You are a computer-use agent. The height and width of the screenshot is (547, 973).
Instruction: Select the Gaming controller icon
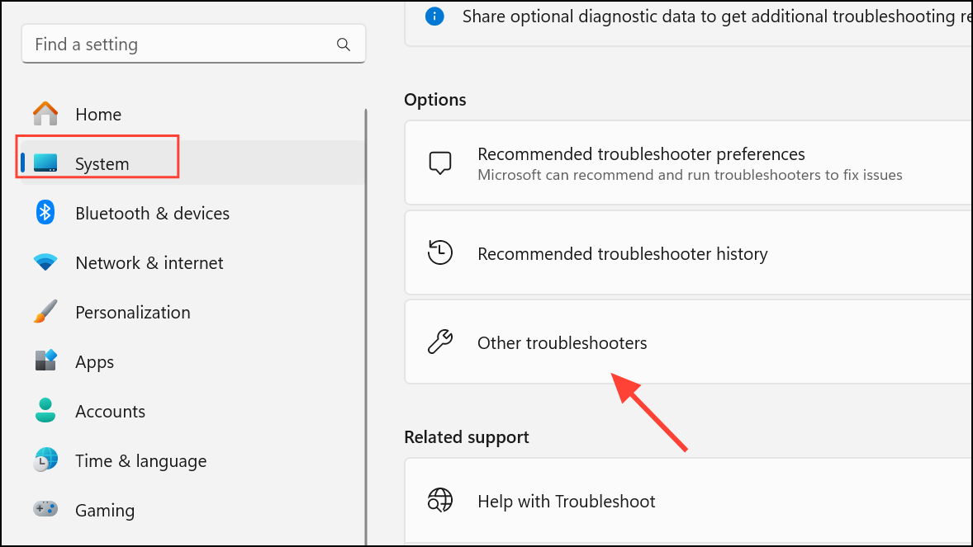[45, 510]
